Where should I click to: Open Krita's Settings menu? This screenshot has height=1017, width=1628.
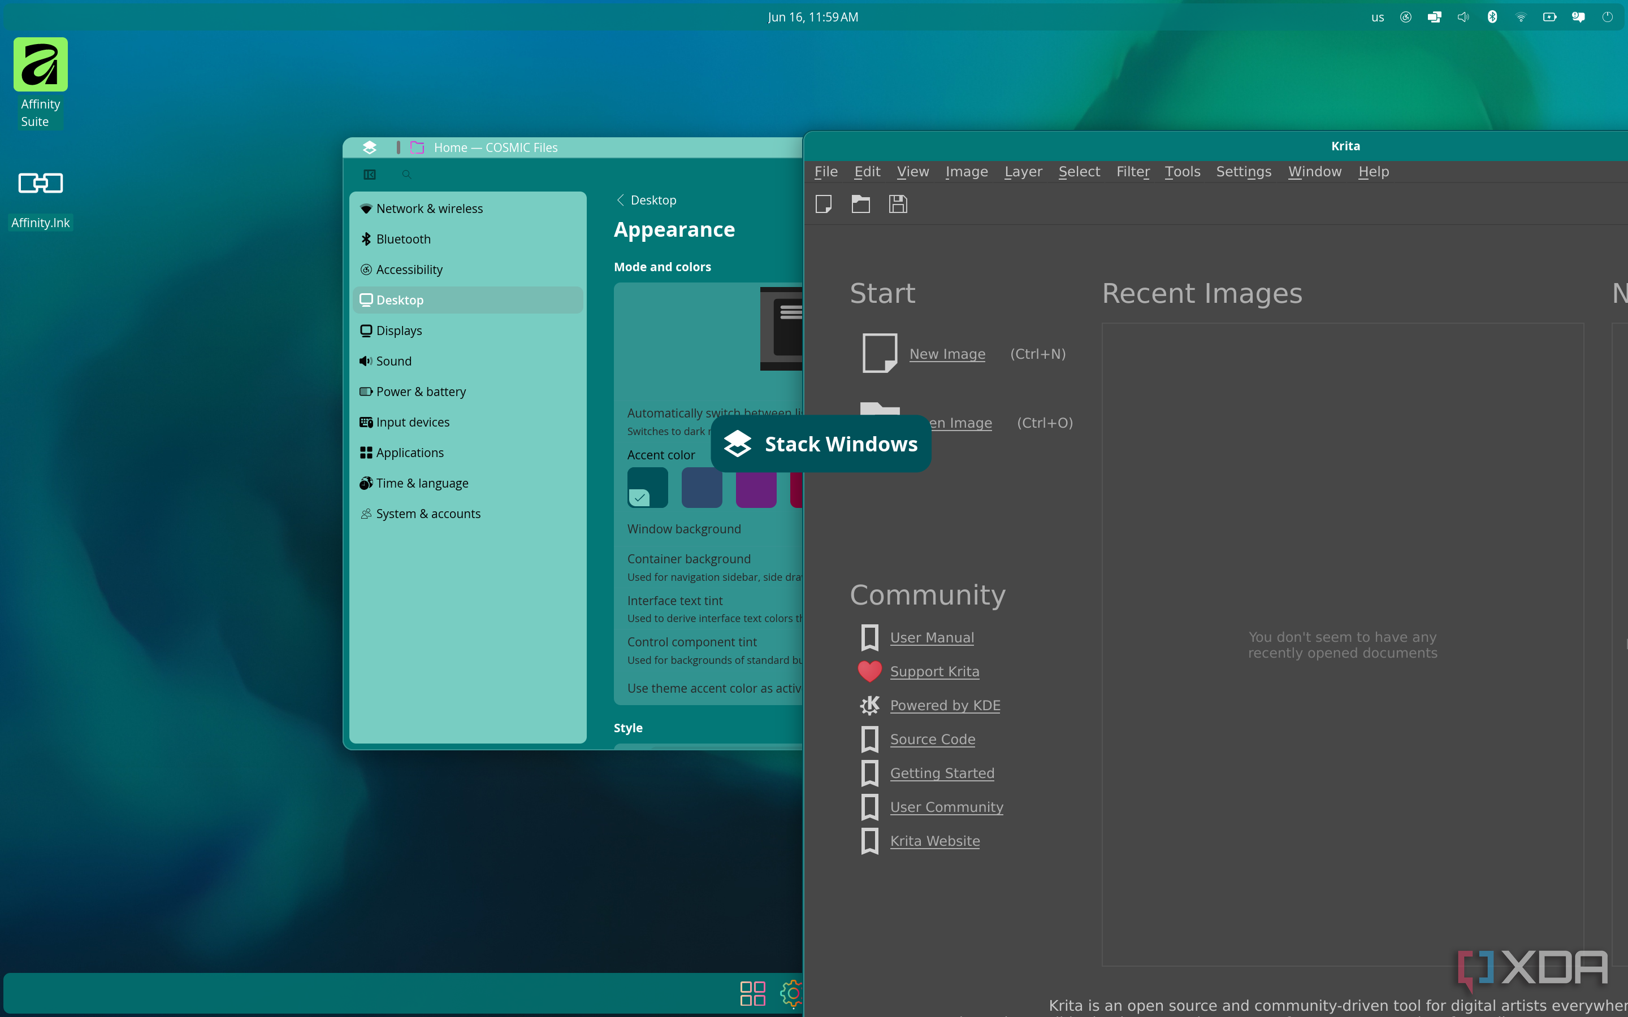point(1243,172)
